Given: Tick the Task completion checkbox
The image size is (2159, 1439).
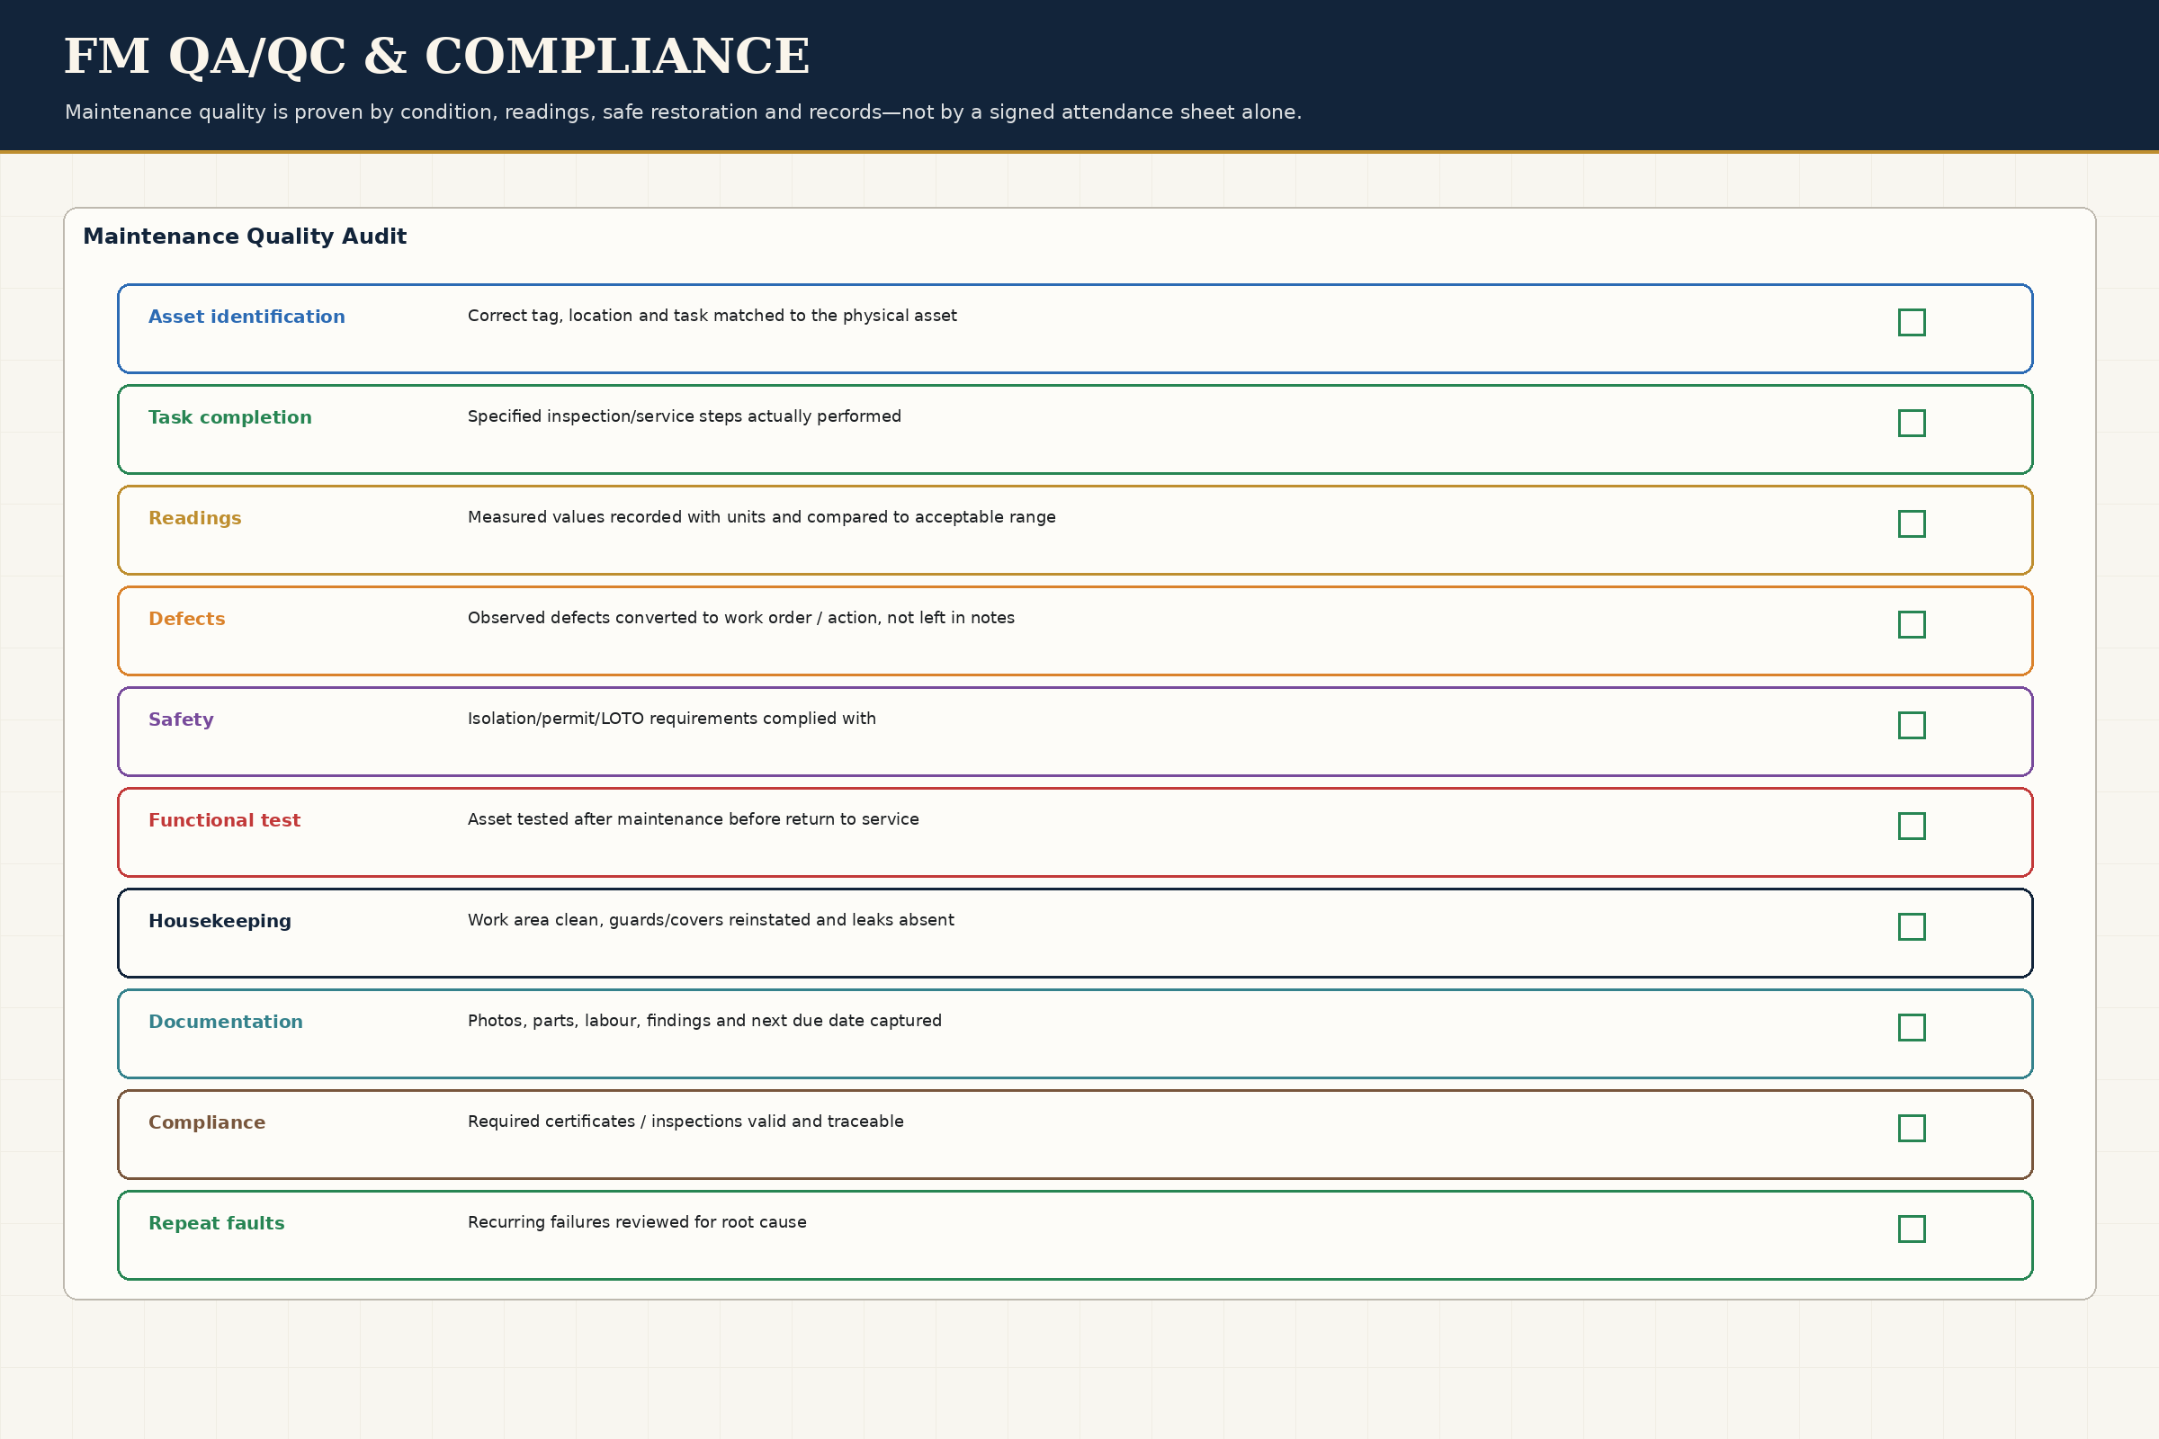Looking at the screenshot, I should click(x=1911, y=423).
